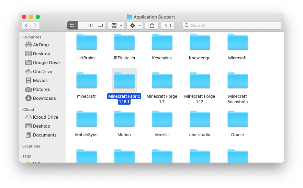Switch to column view

[x=91, y=25]
